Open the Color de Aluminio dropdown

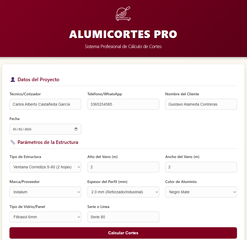click(x=201, y=192)
